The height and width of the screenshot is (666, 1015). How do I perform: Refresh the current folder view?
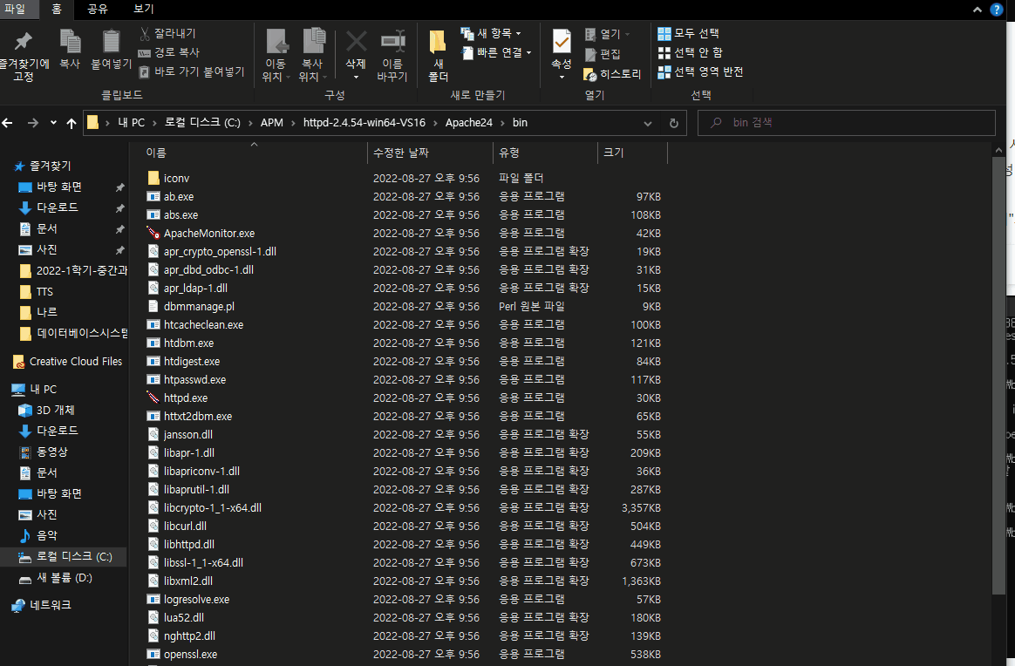673,123
